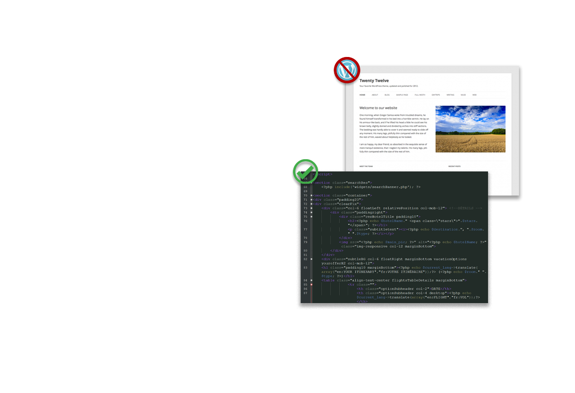The height and width of the screenshot is (393, 575).
Task: Click the crossed-out WordPress logo icon
Action: [x=347, y=70]
